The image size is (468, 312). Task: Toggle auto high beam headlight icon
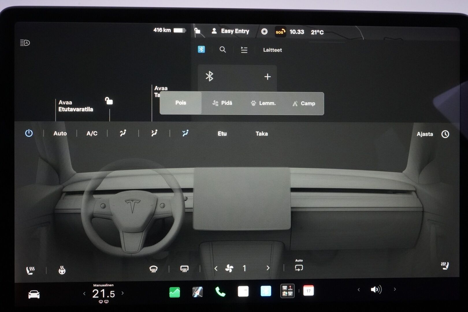pos(25,43)
